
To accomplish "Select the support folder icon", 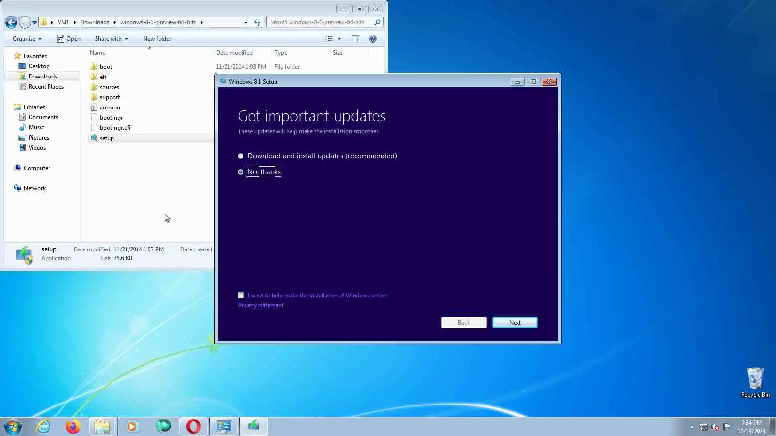I will point(94,97).
